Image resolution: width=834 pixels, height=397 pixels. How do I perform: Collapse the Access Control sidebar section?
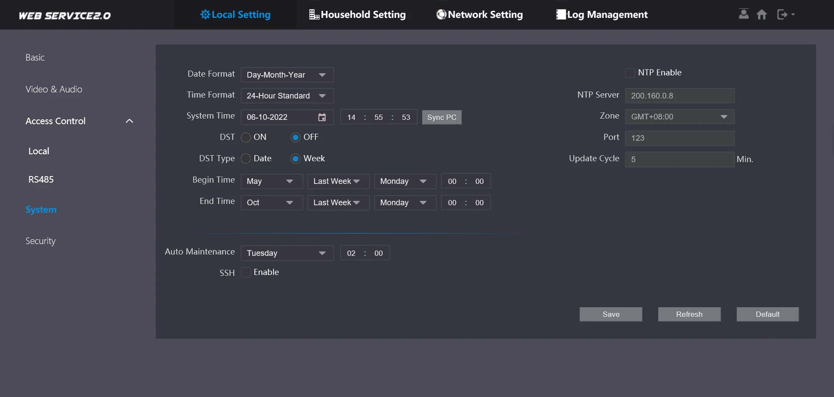point(129,121)
